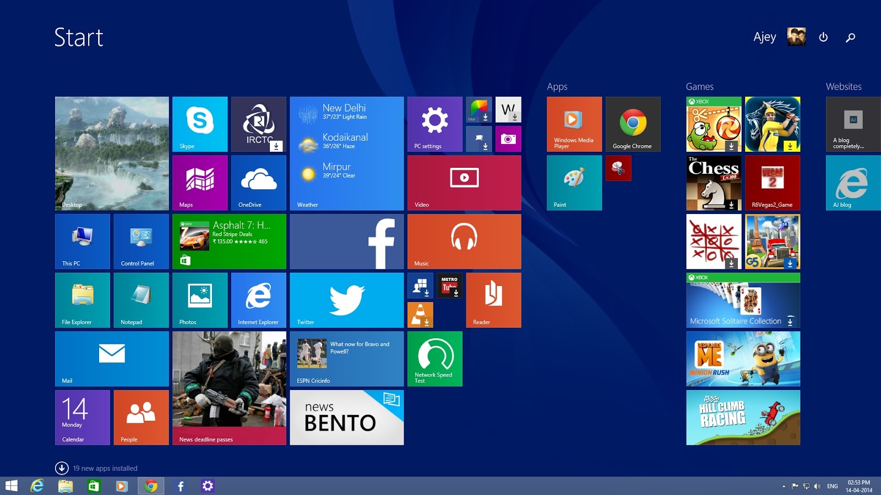Image resolution: width=881 pixels, height=495 pixels.
Task: Click the ENG input language indicator
Action: click(833, 486)
